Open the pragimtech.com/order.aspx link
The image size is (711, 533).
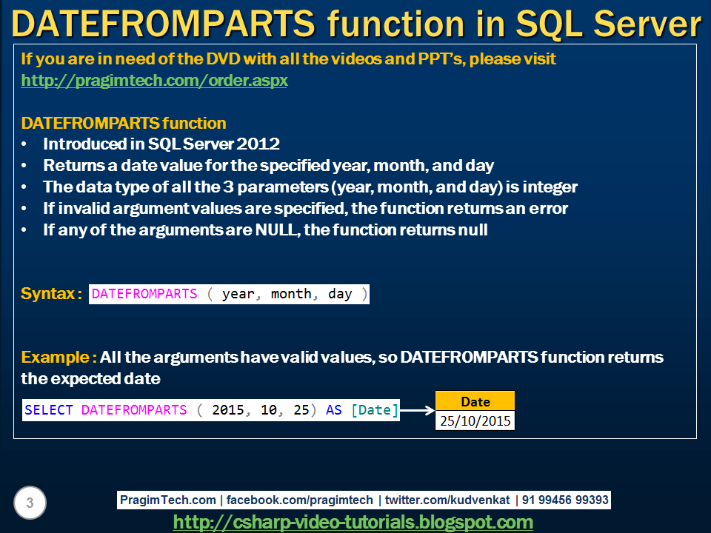coord(154,80)
